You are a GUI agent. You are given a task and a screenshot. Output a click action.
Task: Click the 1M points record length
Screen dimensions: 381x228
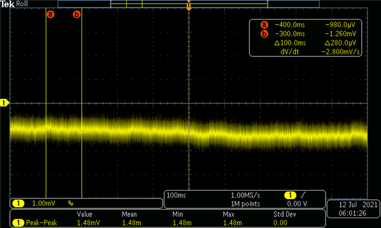point(246,204)
